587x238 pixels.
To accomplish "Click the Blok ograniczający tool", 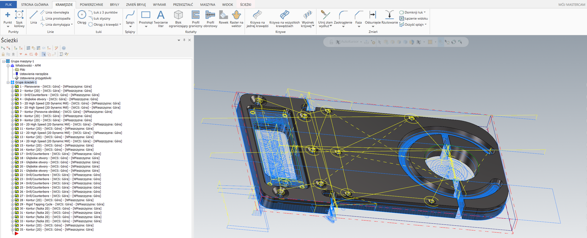I will 178,18.
